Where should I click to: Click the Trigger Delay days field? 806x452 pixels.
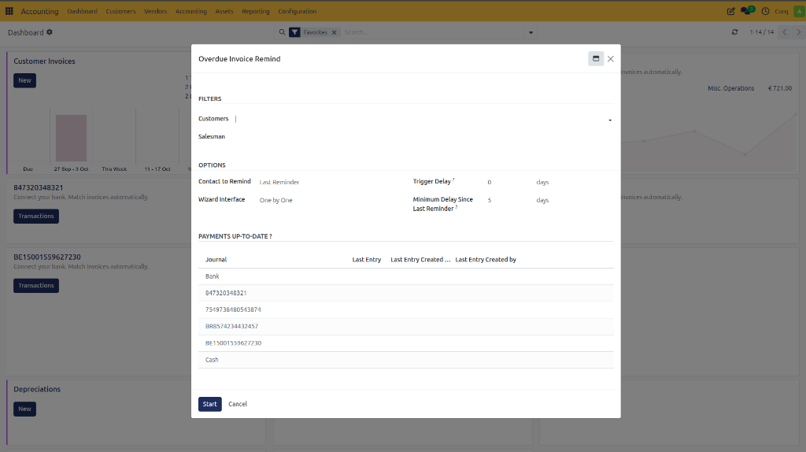(x=509, y=182)
